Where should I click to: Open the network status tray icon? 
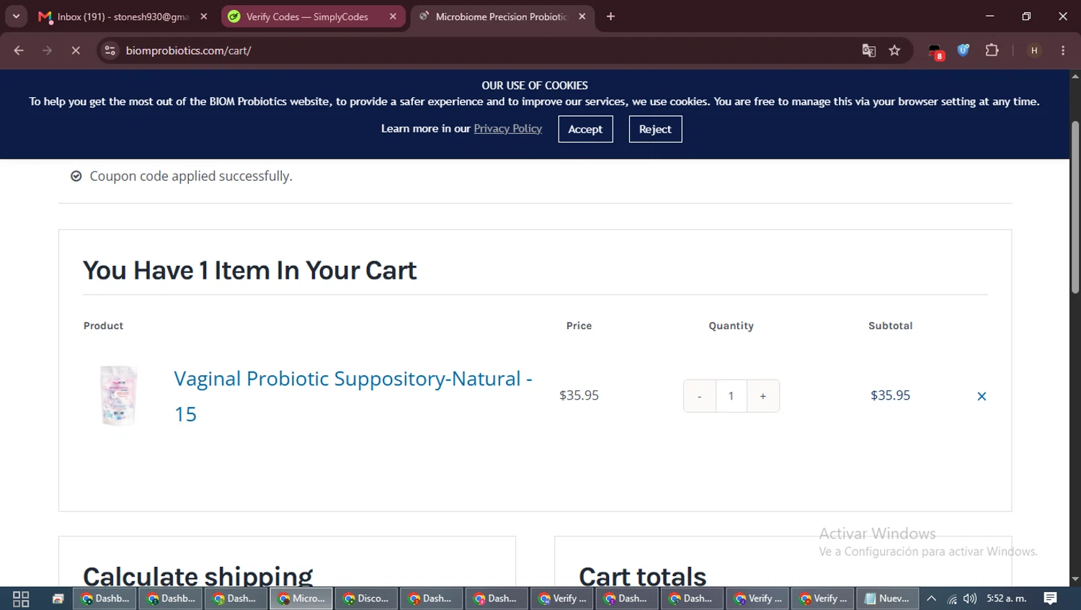(x=952, y=598)
